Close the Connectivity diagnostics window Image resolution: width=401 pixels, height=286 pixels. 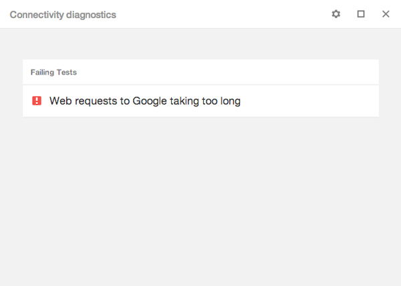[386, 14]
